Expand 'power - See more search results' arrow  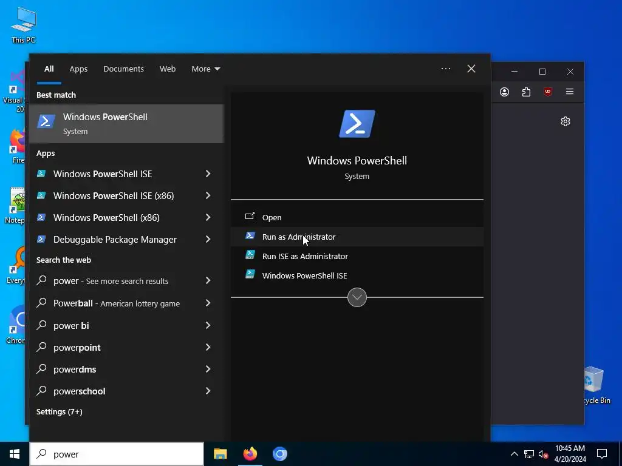pos(208,280)
